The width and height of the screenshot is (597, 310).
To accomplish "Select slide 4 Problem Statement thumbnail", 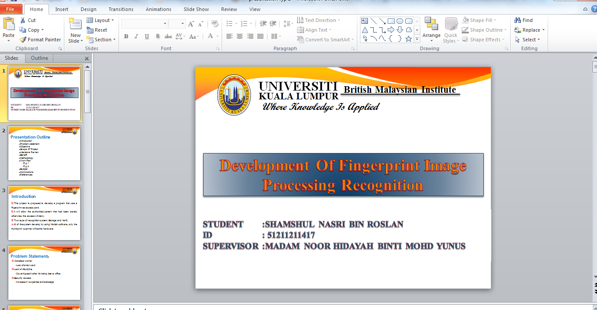I will coord(44,273).
